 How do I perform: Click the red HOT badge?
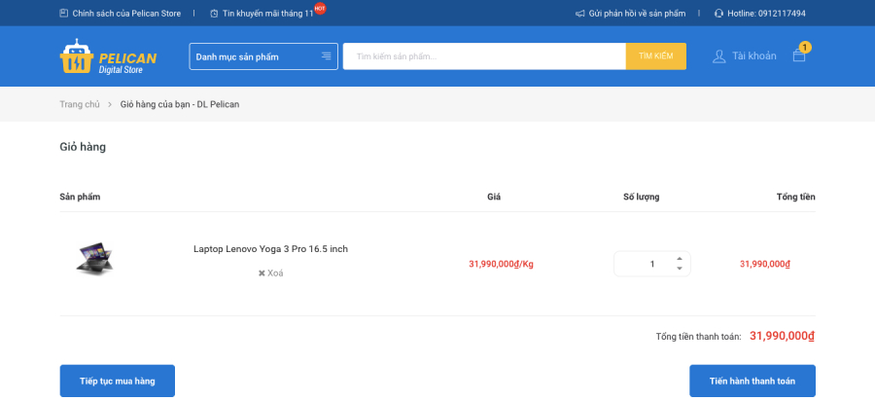click(x=320, y=8)
